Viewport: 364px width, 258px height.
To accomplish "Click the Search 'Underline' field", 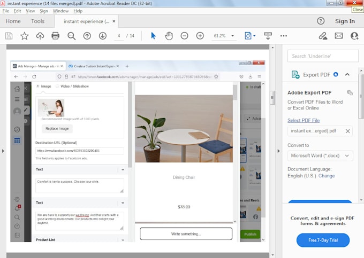I will tap(323, 56).
